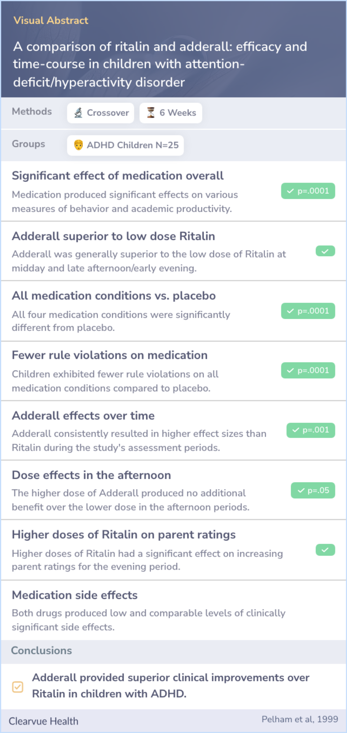
Task: Select the 6 Weeks duration chip
Action: click(171, 113)
